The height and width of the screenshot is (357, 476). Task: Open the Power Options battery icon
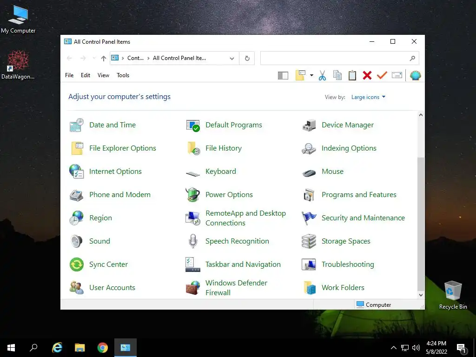click(x=193, y=195)
